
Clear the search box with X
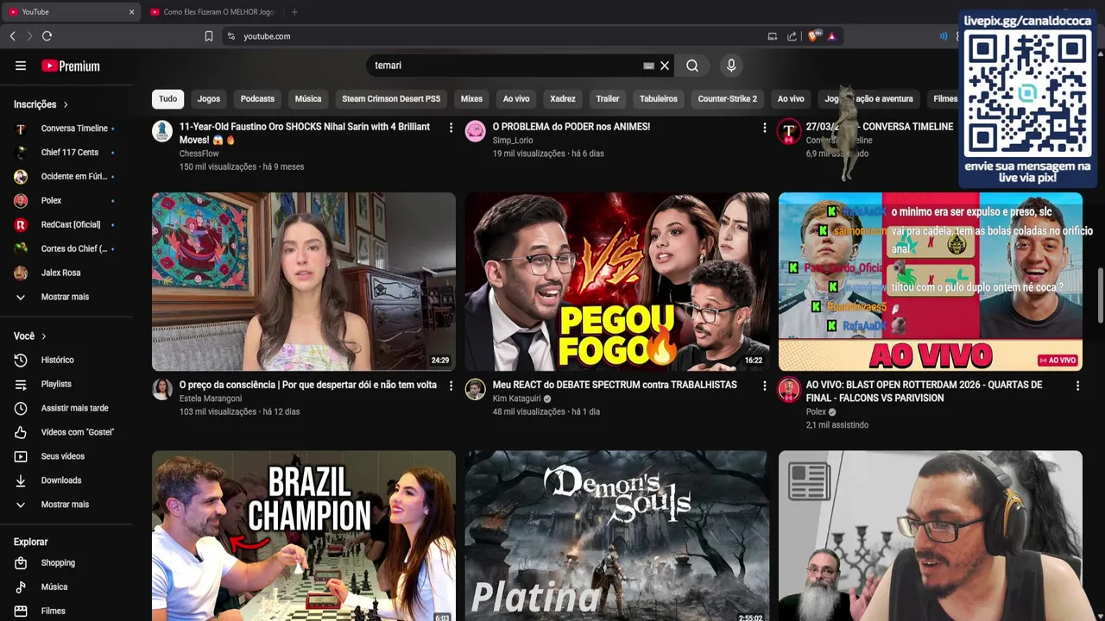coord(665,66)
